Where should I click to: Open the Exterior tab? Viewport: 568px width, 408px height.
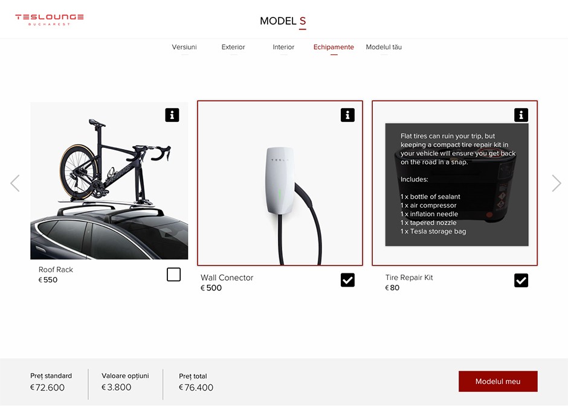pos(233,47)
